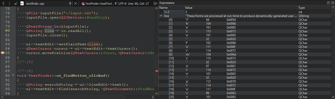The height and width of the screenshot is (99, 335).
Task: Collapse the line expression tree node
Action: (x=161, y=16)
